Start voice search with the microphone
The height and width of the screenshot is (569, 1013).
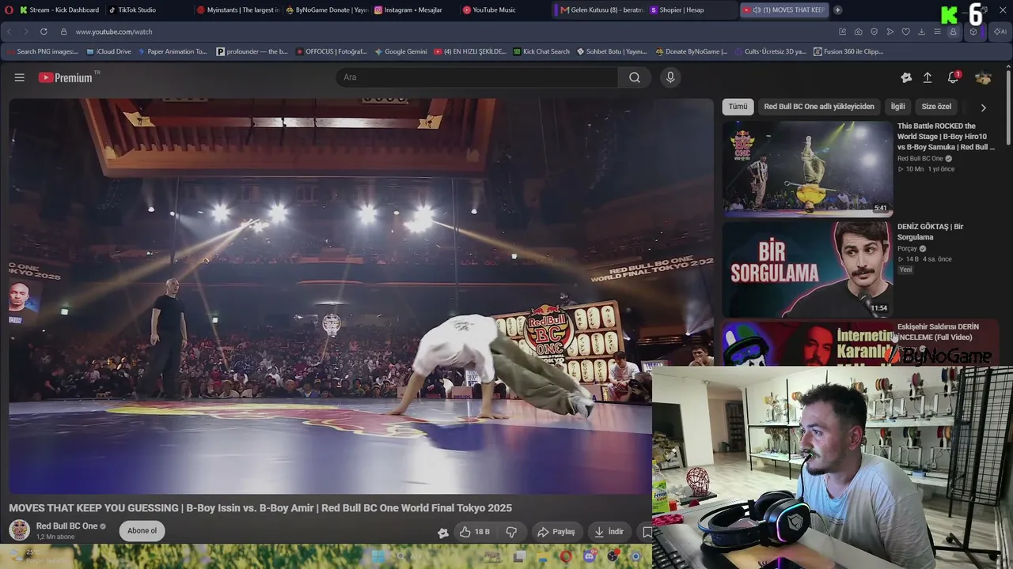tap(670, 77)
